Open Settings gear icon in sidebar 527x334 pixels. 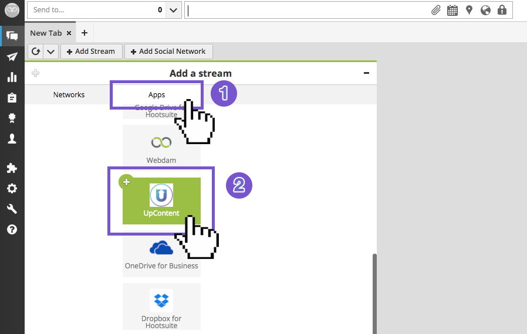pos(12,188)
